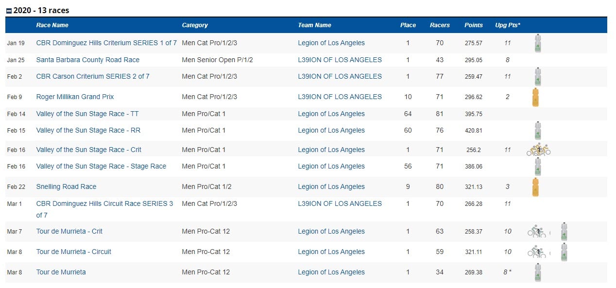Click white bottle icon in Feb 2 row

click(537, 77)
